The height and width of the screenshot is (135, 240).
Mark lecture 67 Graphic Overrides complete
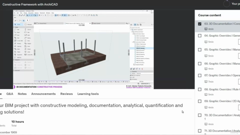coord(199,75)
